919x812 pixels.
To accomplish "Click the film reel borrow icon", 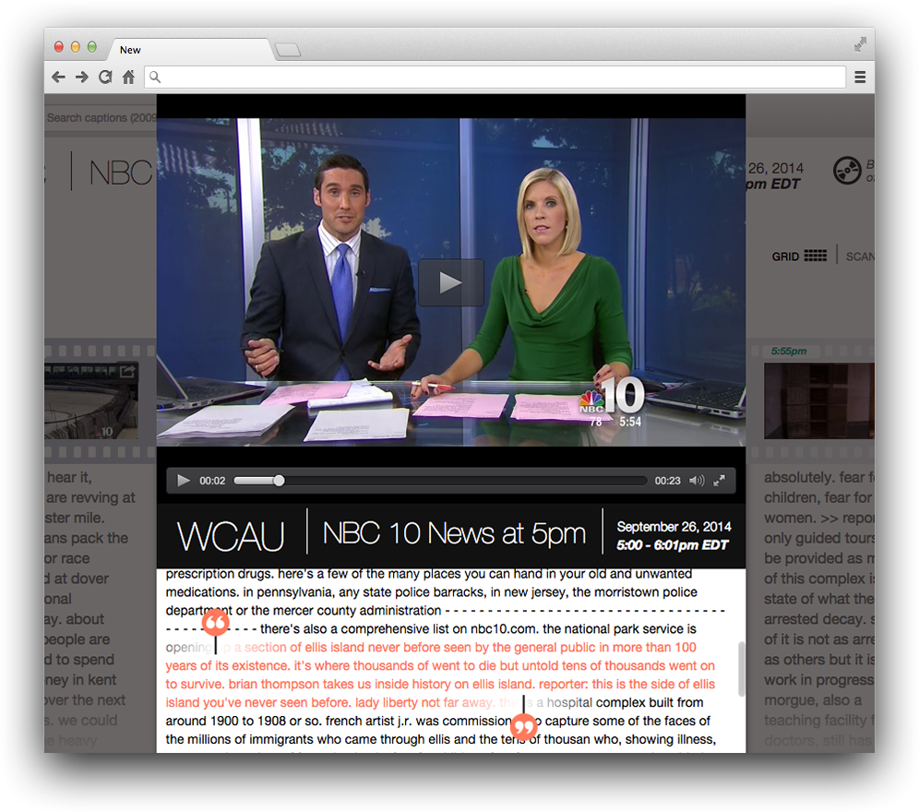I will click(847, 171).
